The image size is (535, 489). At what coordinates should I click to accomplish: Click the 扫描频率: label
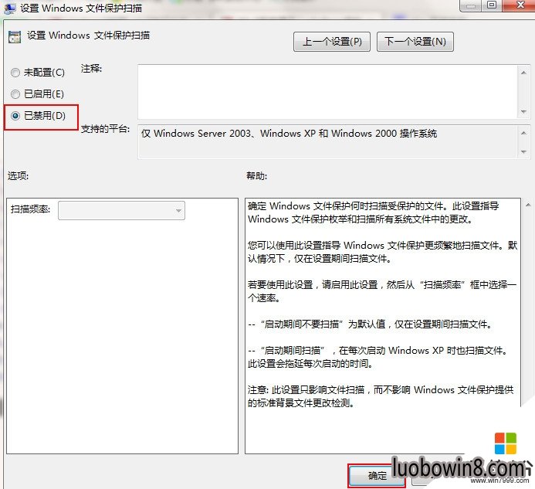(x=30, y=209)
